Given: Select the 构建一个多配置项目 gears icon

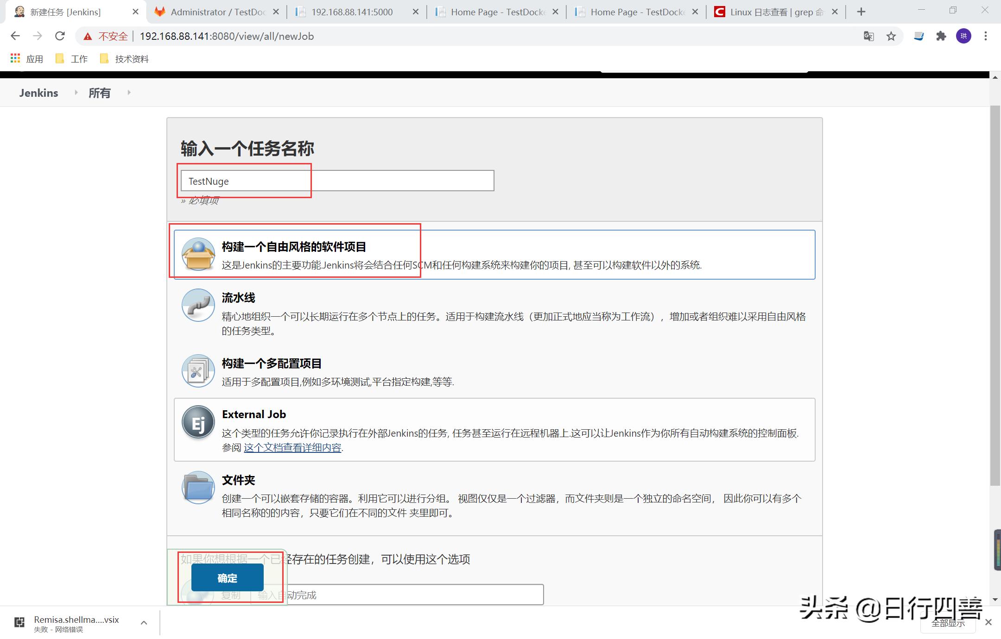Looking at the screenshot, I should [x=198, y=370].
